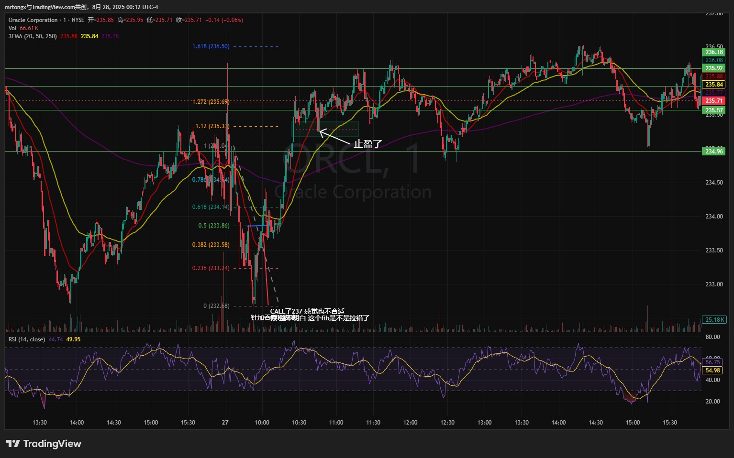Click the 233.00 price scale tick
Screen dimensions: 734x458
point(714,284)
